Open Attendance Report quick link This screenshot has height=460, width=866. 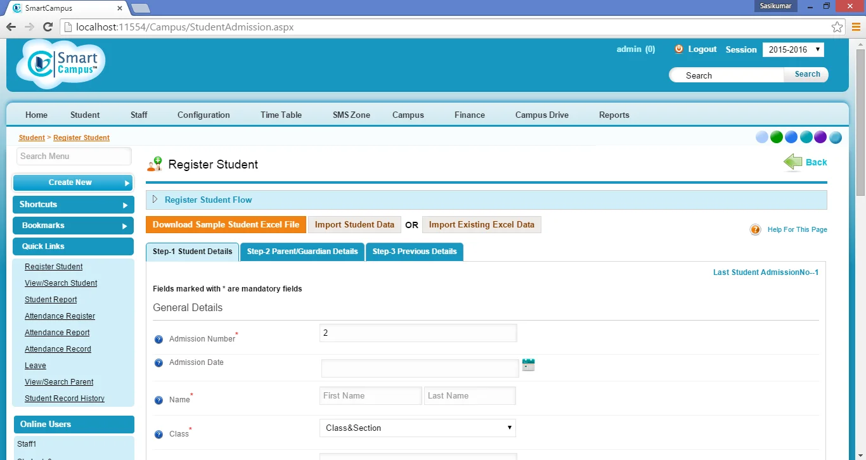click(x=57, y=333)
